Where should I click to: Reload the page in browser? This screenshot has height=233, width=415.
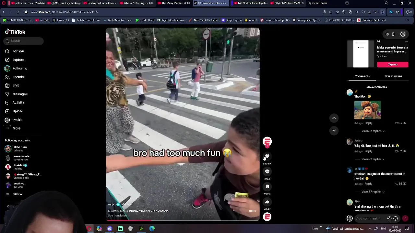(x=18, y=12)
